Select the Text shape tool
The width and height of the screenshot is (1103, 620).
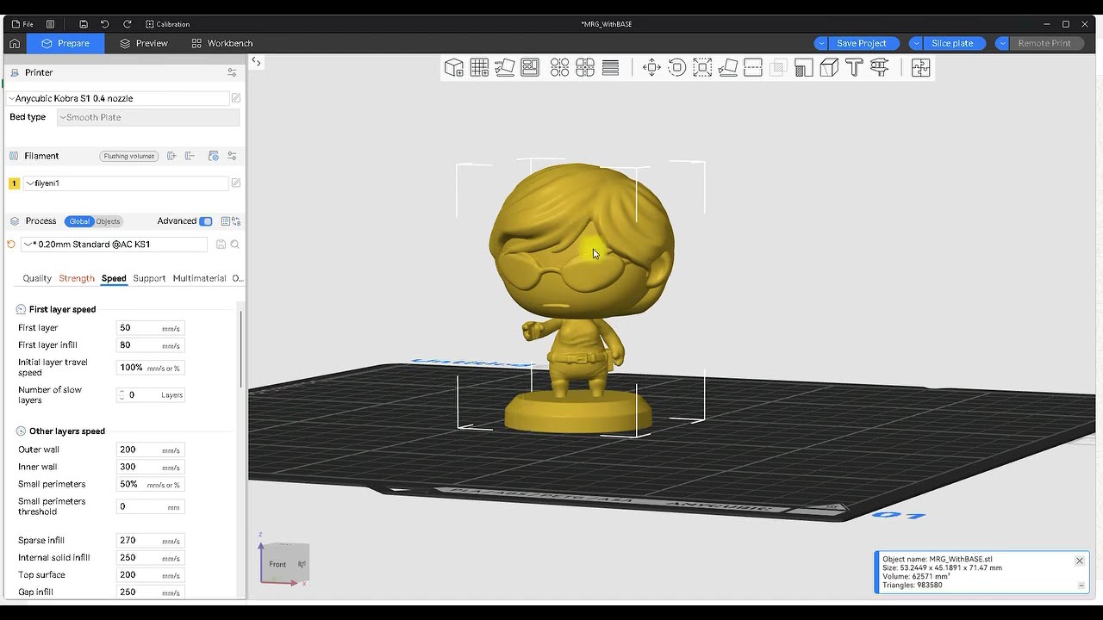click(854, 67)
